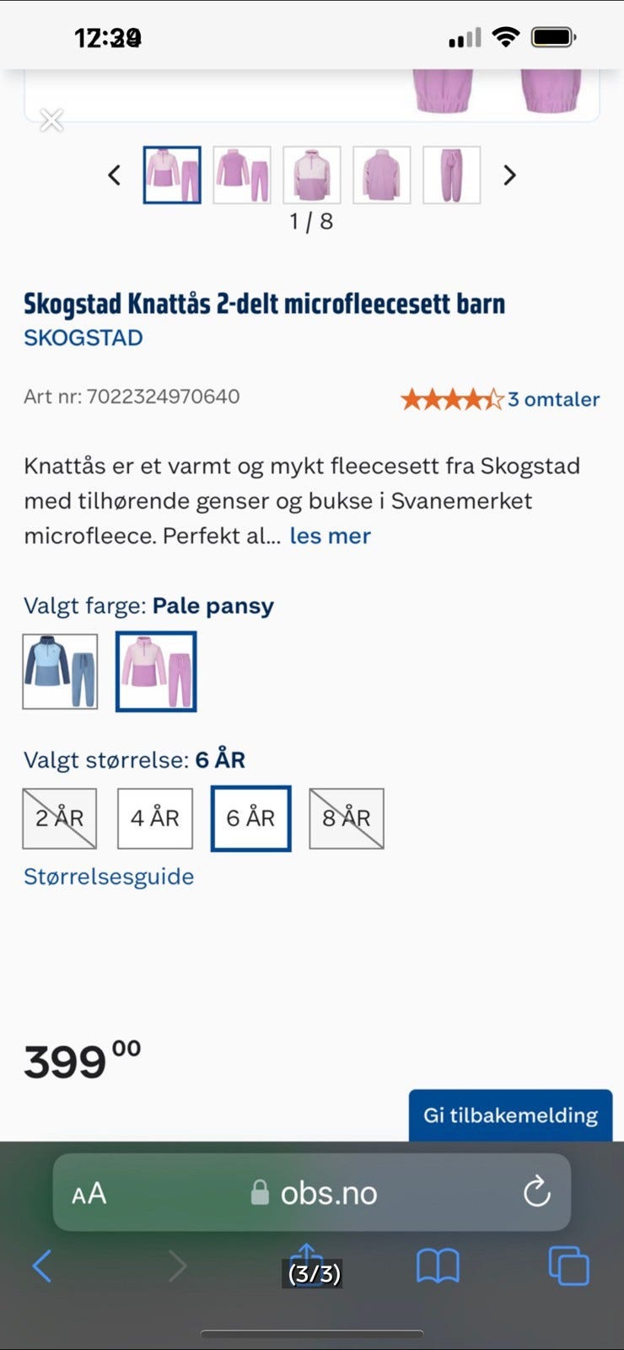The image size is (624, 1350).
Task: Click the Gi tilbakemelding button
Action: click(x=510, y=1115)
